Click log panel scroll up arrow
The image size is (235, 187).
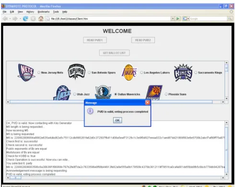(226, 123)
